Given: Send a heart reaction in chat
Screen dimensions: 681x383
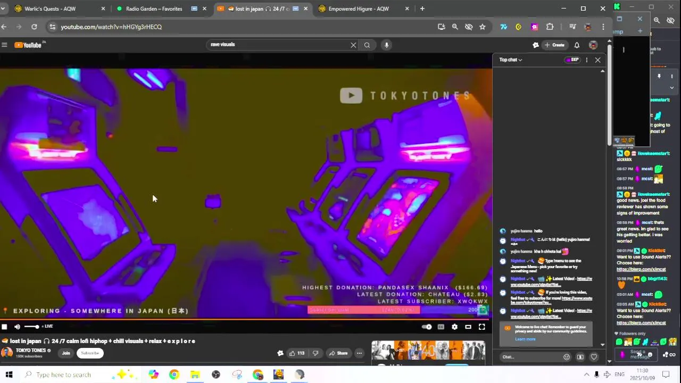Looking at the screenshot, I should point(594,357).
